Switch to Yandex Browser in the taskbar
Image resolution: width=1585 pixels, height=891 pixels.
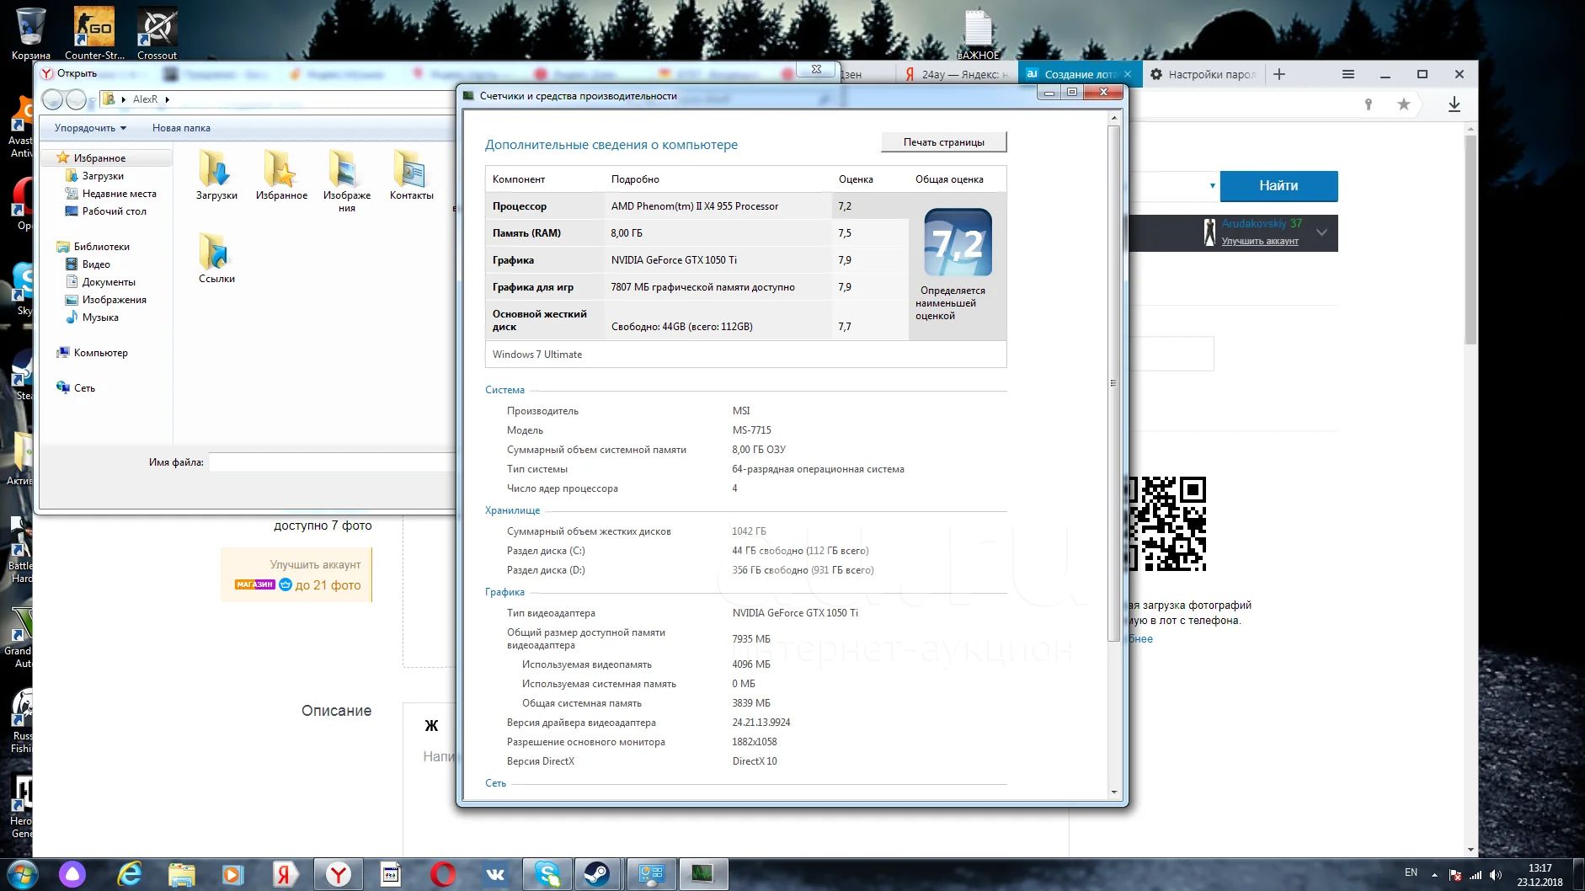(x=339, y=875)
